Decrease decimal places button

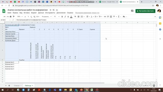coord(31,17)
